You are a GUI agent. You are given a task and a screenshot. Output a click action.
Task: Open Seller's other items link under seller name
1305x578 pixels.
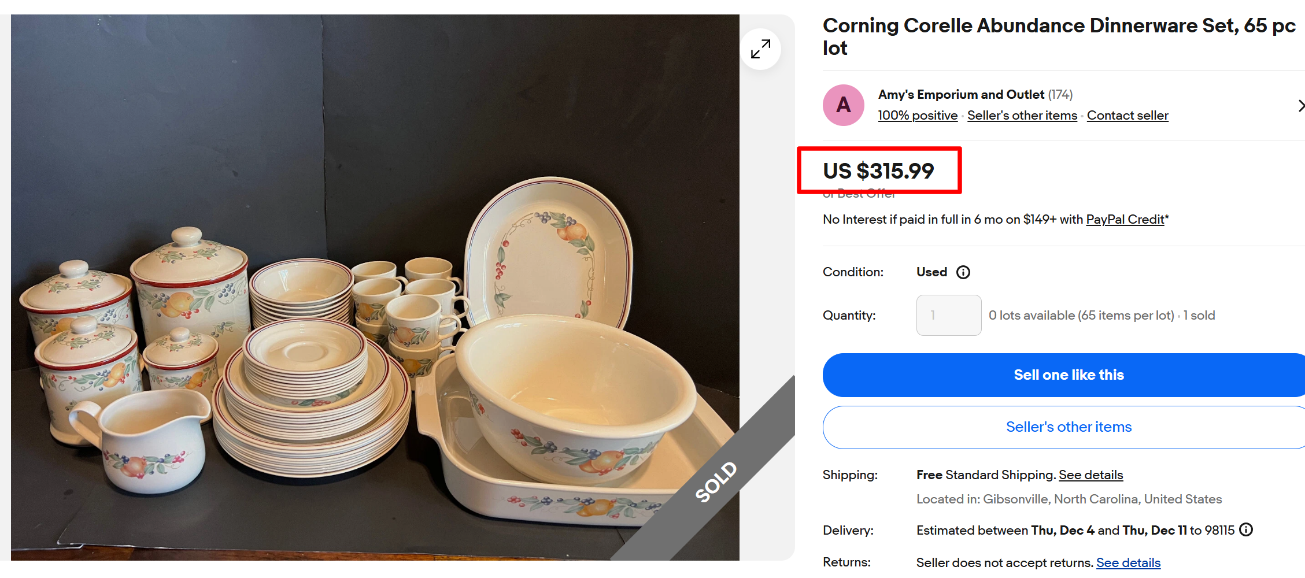[1022, 115]
